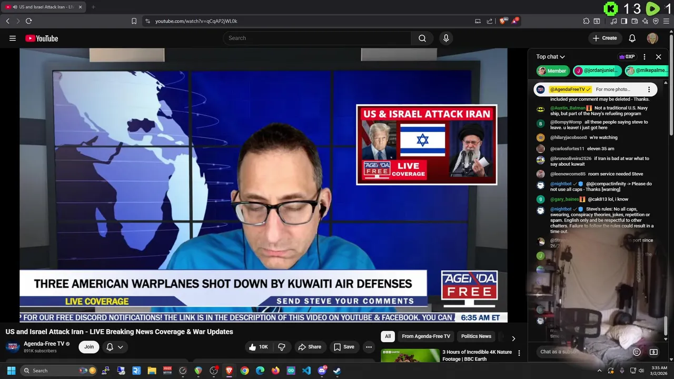Viewport: 674px width, 379px height.
Task: Go to the YouTube home logo
Action: pos(42,38)
